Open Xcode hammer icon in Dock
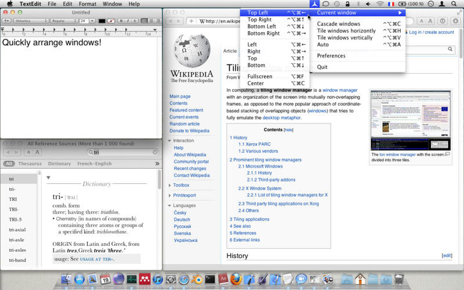464x290 pixels. click(x=249, y=279)
